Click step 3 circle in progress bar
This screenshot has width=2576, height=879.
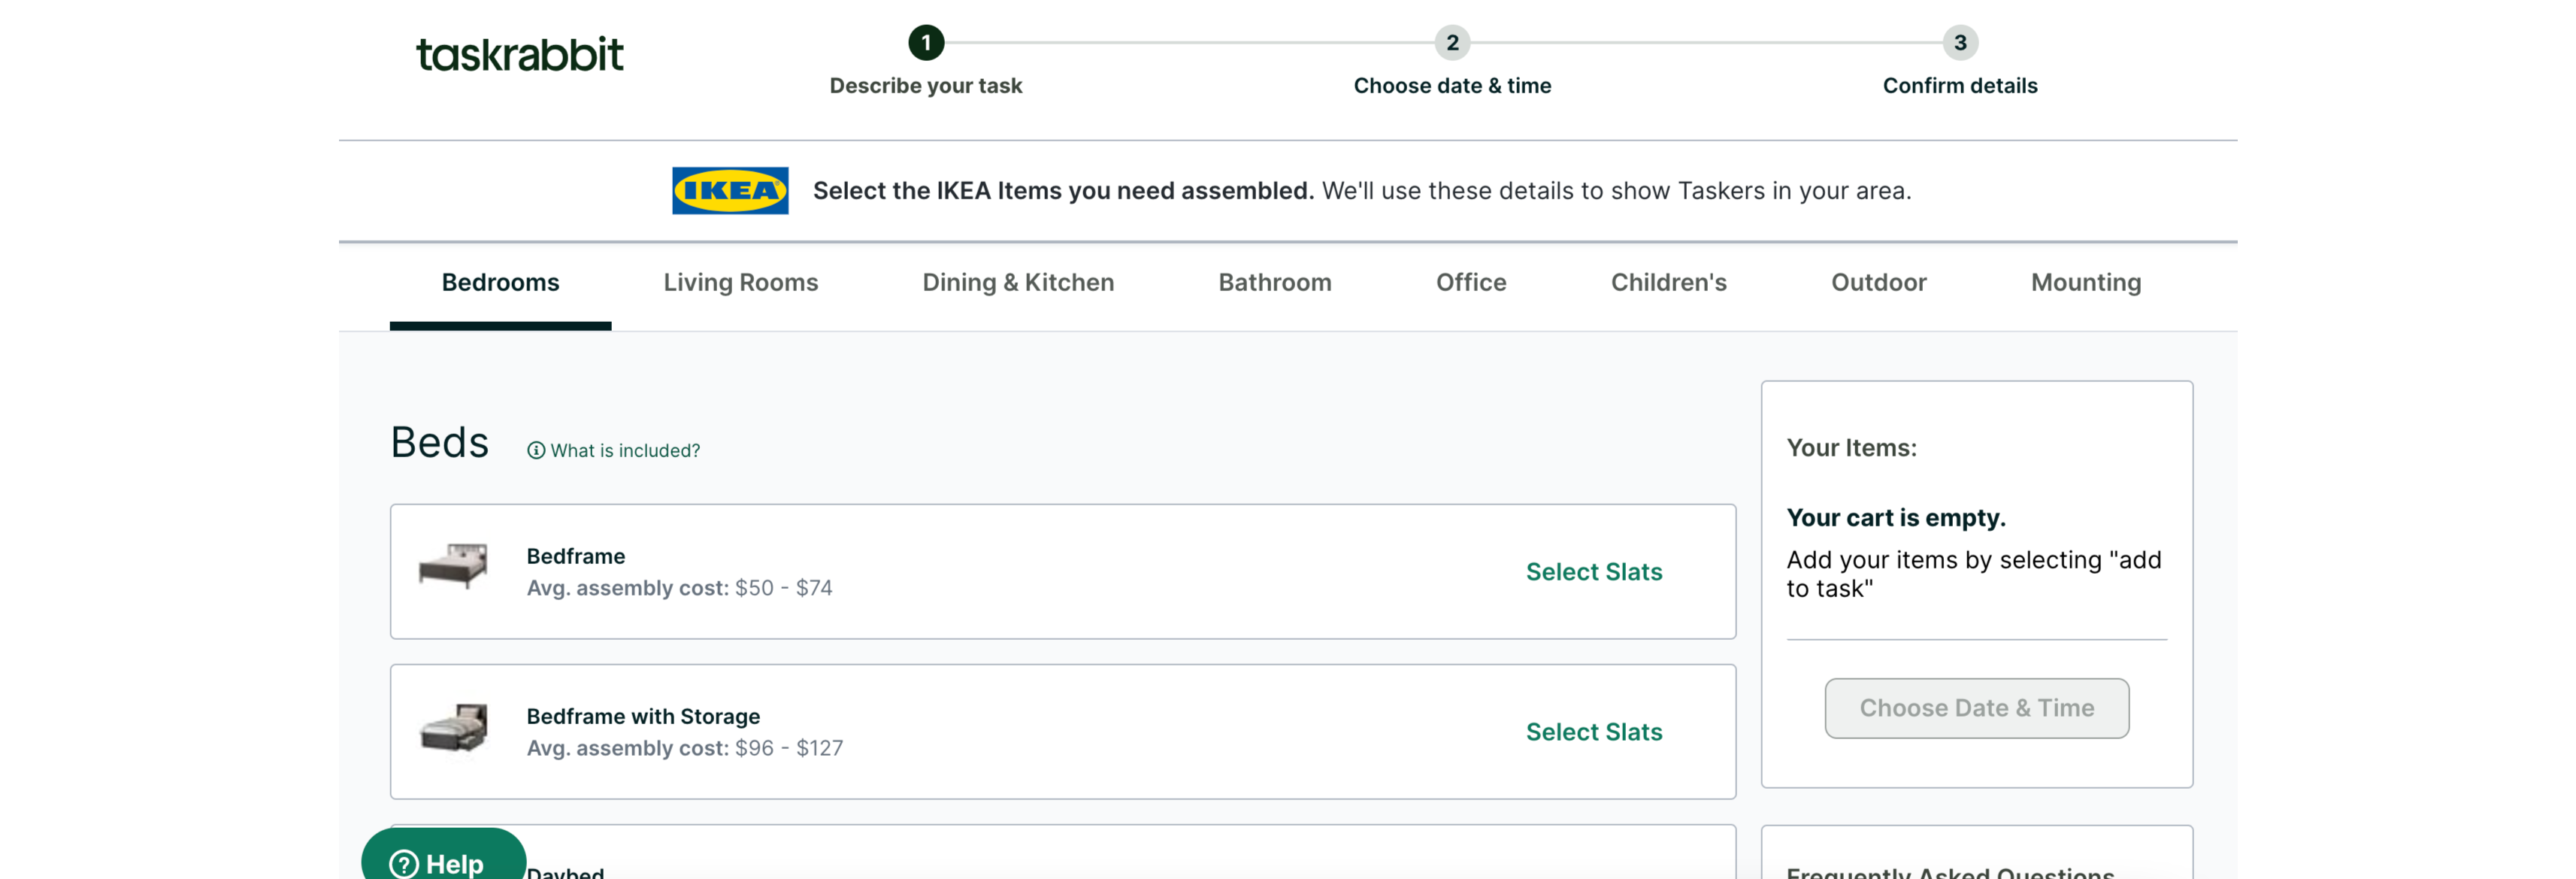tap(1960, 43)
